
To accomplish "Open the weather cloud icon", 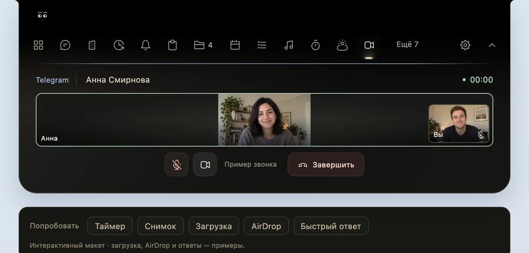I will (x=342, y=45).
